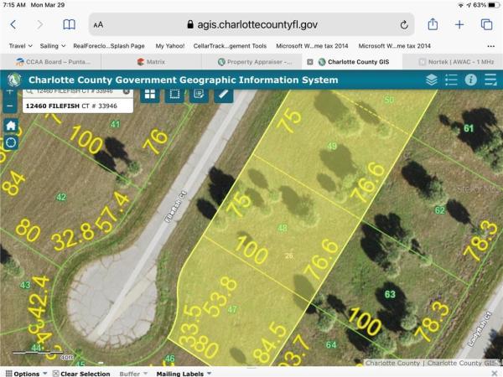This screenshot has height=377, width=503.
Task: Click the Safari address bar
Action: click(x=251, y=24)
